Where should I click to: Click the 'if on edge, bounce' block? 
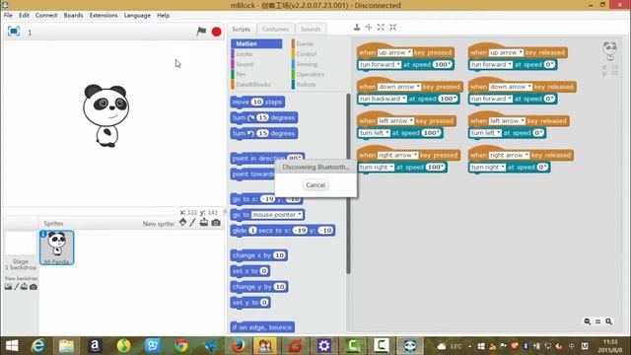[262, 327]
